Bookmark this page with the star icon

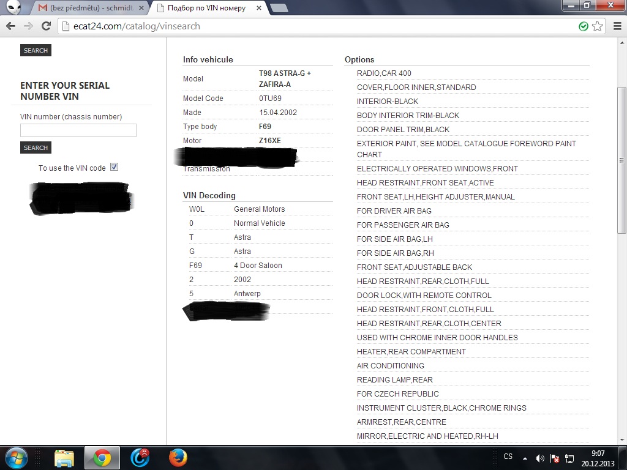(598, 26)
